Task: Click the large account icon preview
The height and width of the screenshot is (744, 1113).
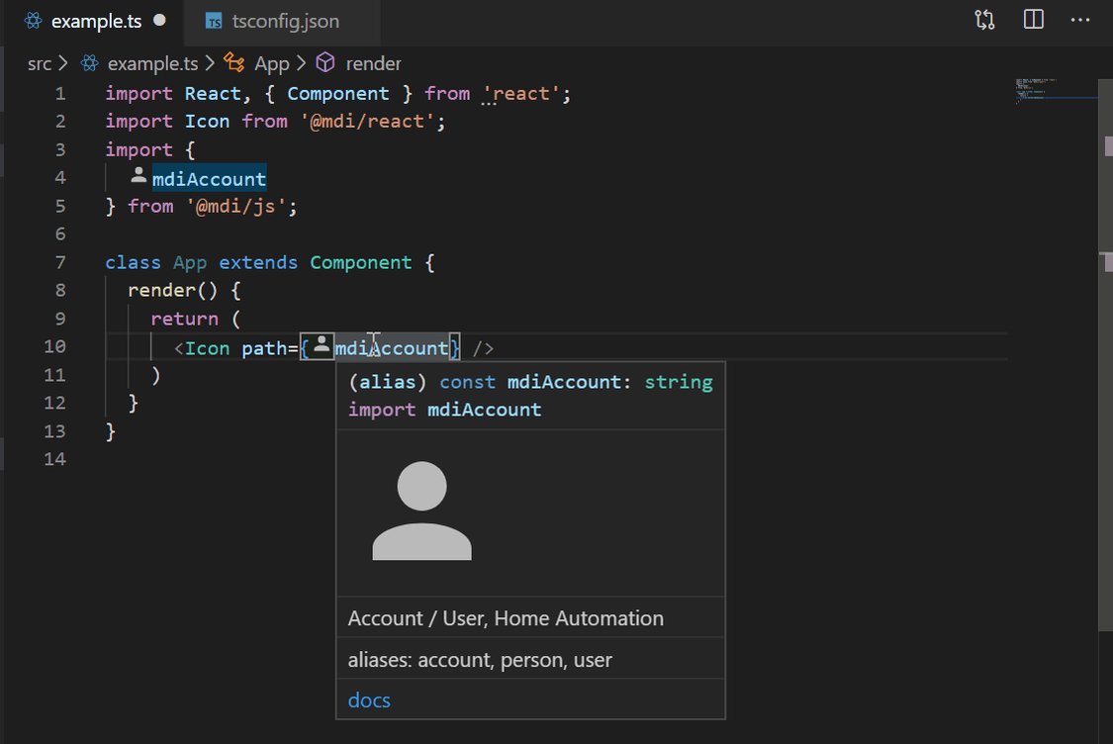Action: (421, 511)
